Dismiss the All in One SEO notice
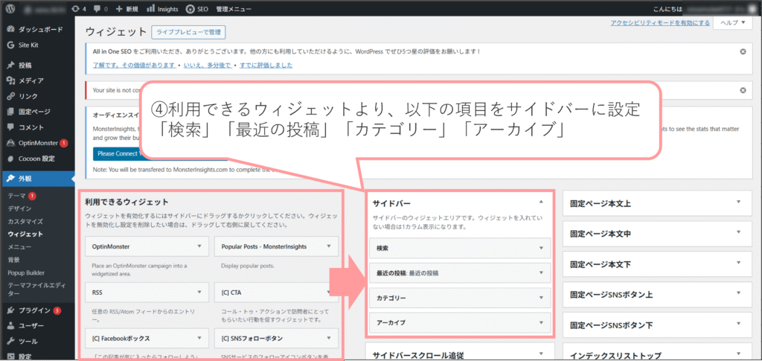 743,51
